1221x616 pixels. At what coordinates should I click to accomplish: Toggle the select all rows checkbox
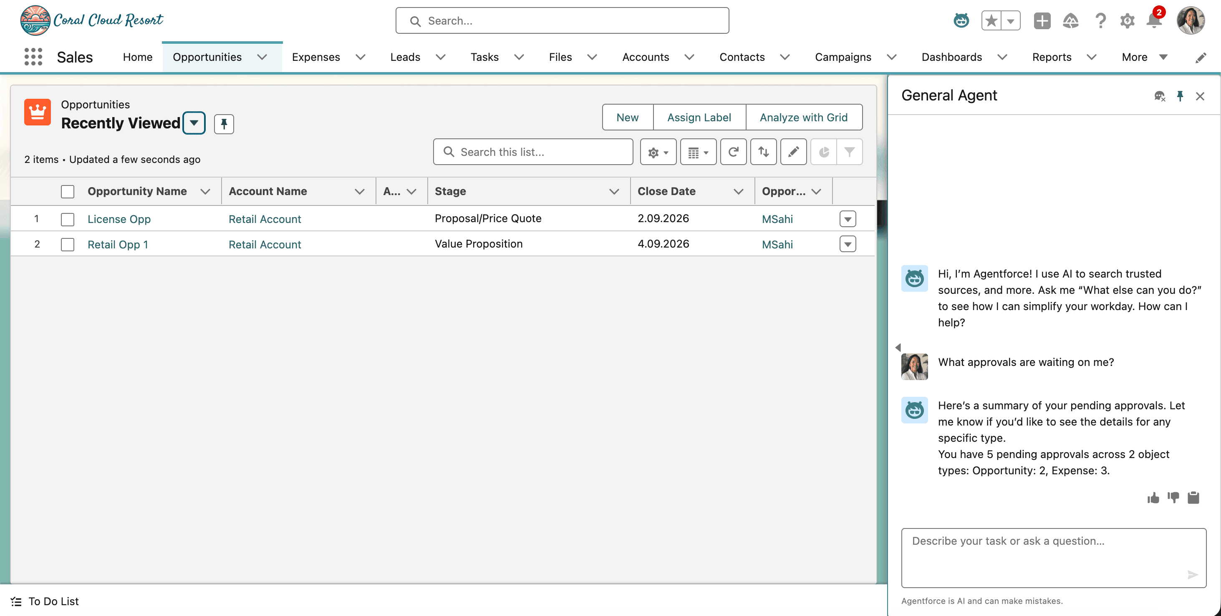pos(67,191)
